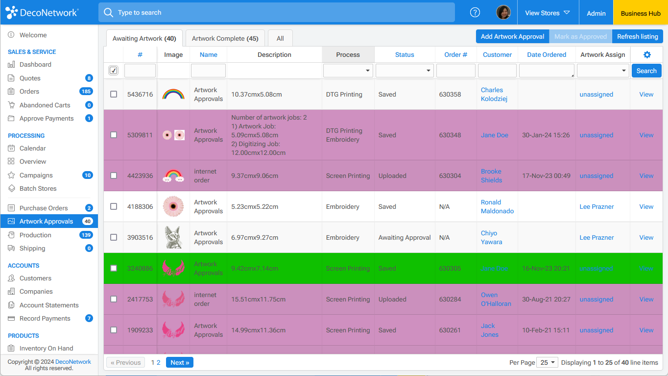The image size is (668, 376).
Task: Open the Status filter dropdown
Action: (x=405, y=71)
